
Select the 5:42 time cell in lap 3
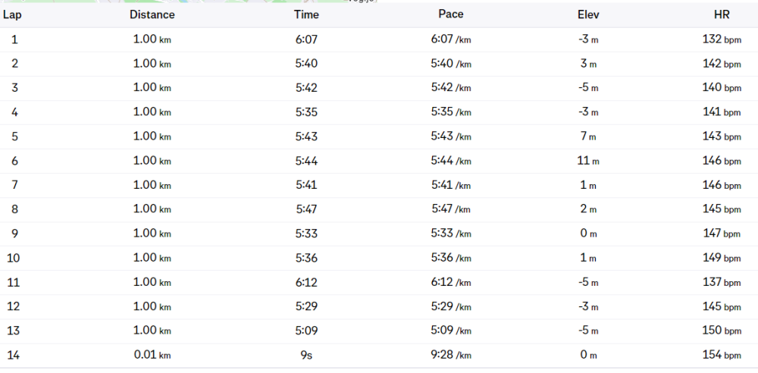coord(306,88)
